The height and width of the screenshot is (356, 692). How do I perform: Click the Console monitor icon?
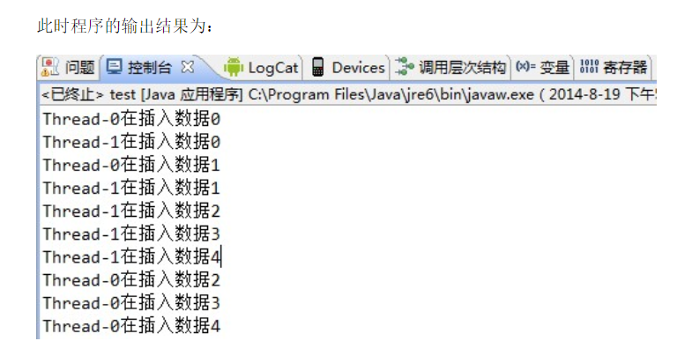pyautogui.click(x=115, y=67)
